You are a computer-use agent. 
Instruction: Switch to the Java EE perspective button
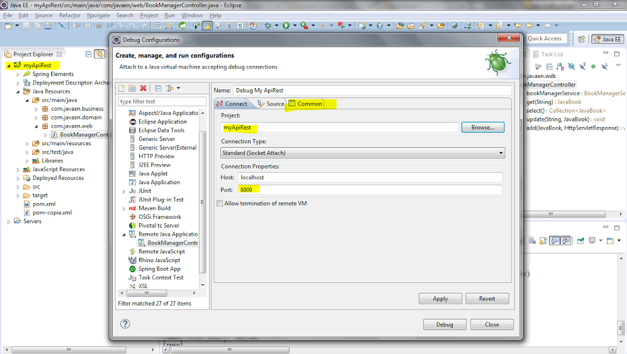pos(607,39)
